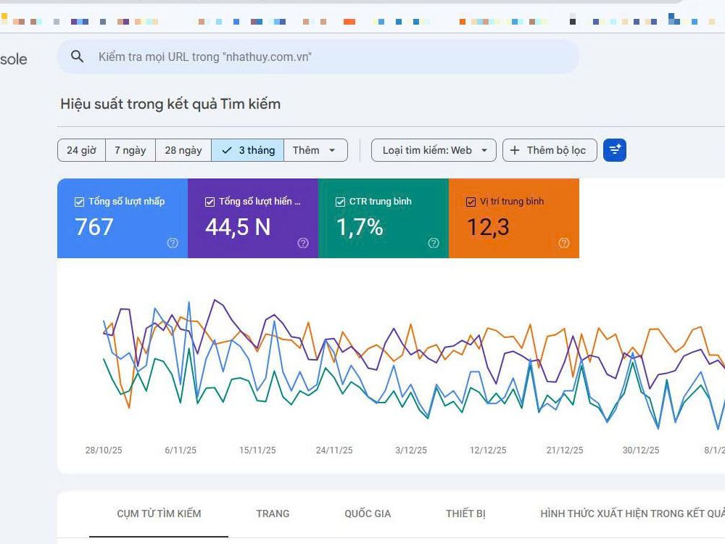Image resolution: width=725 pixels, height=544 pixels.
Task: Click the 28/10/25 axis date label
Action: 104,450
